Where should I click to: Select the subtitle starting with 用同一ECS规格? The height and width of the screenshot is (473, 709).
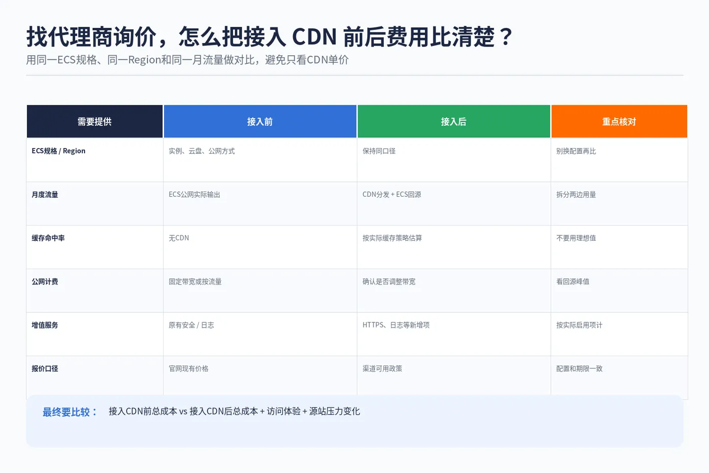(187, 60)
